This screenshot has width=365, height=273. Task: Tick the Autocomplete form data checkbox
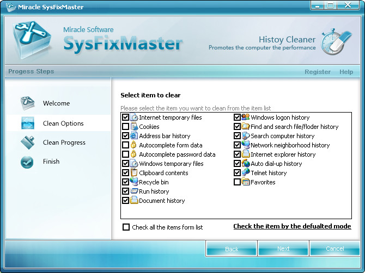click(x=125, y=145)
